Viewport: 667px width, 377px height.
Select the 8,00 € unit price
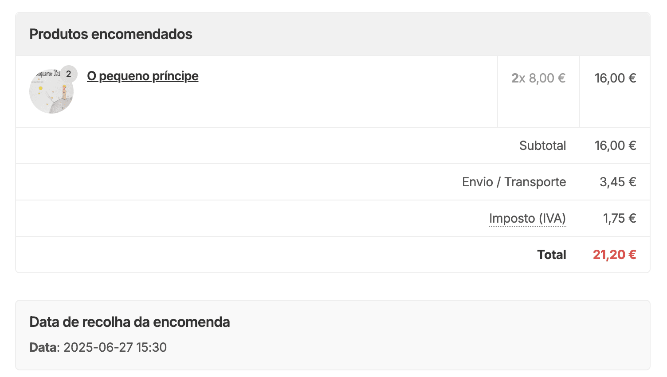(547, 78)
